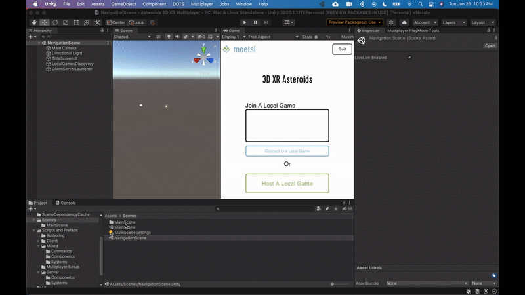Click the Pause button
The height and width of the screenshot is (295, 525).
click(x=255, y=22)
